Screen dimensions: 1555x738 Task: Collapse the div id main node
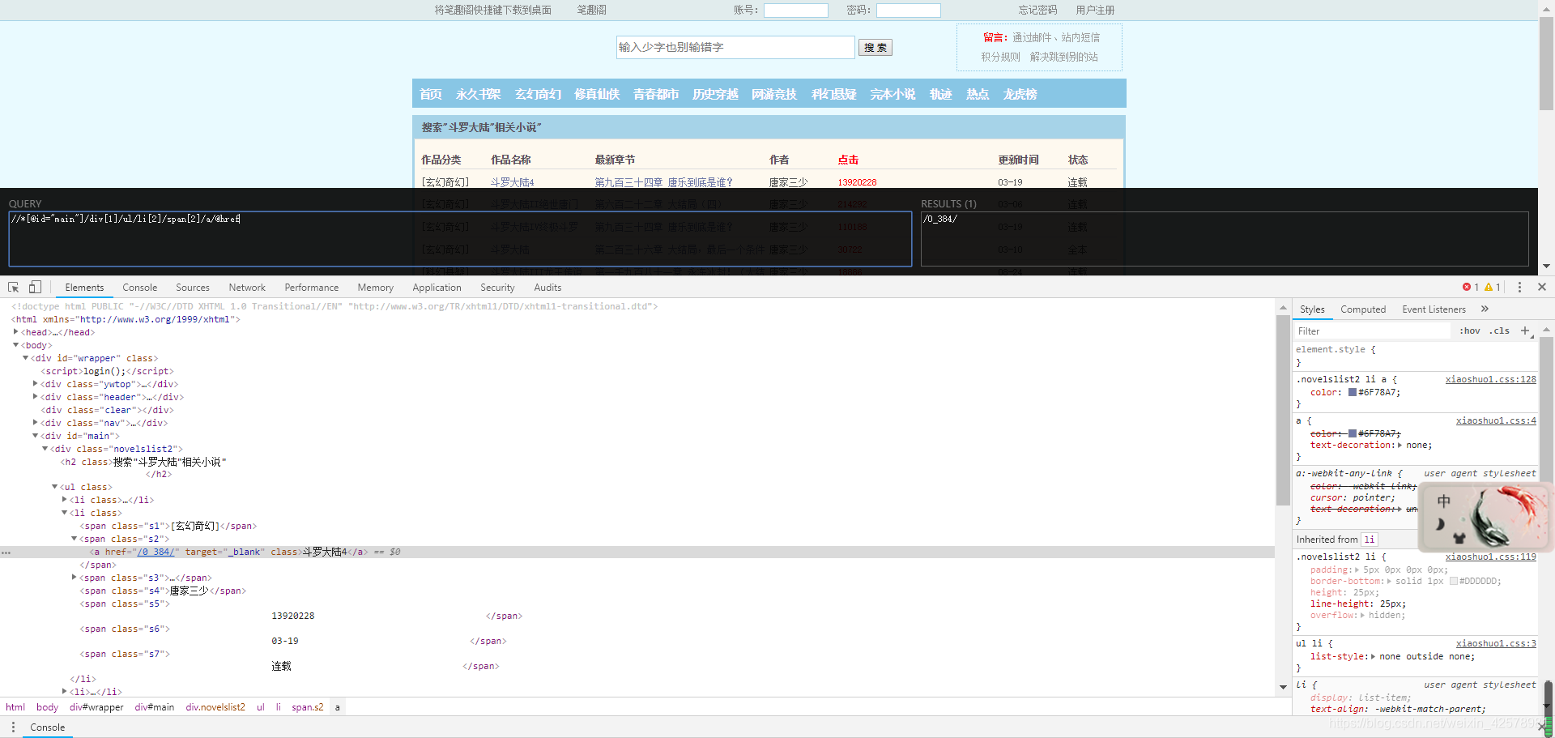click(35, 436)
